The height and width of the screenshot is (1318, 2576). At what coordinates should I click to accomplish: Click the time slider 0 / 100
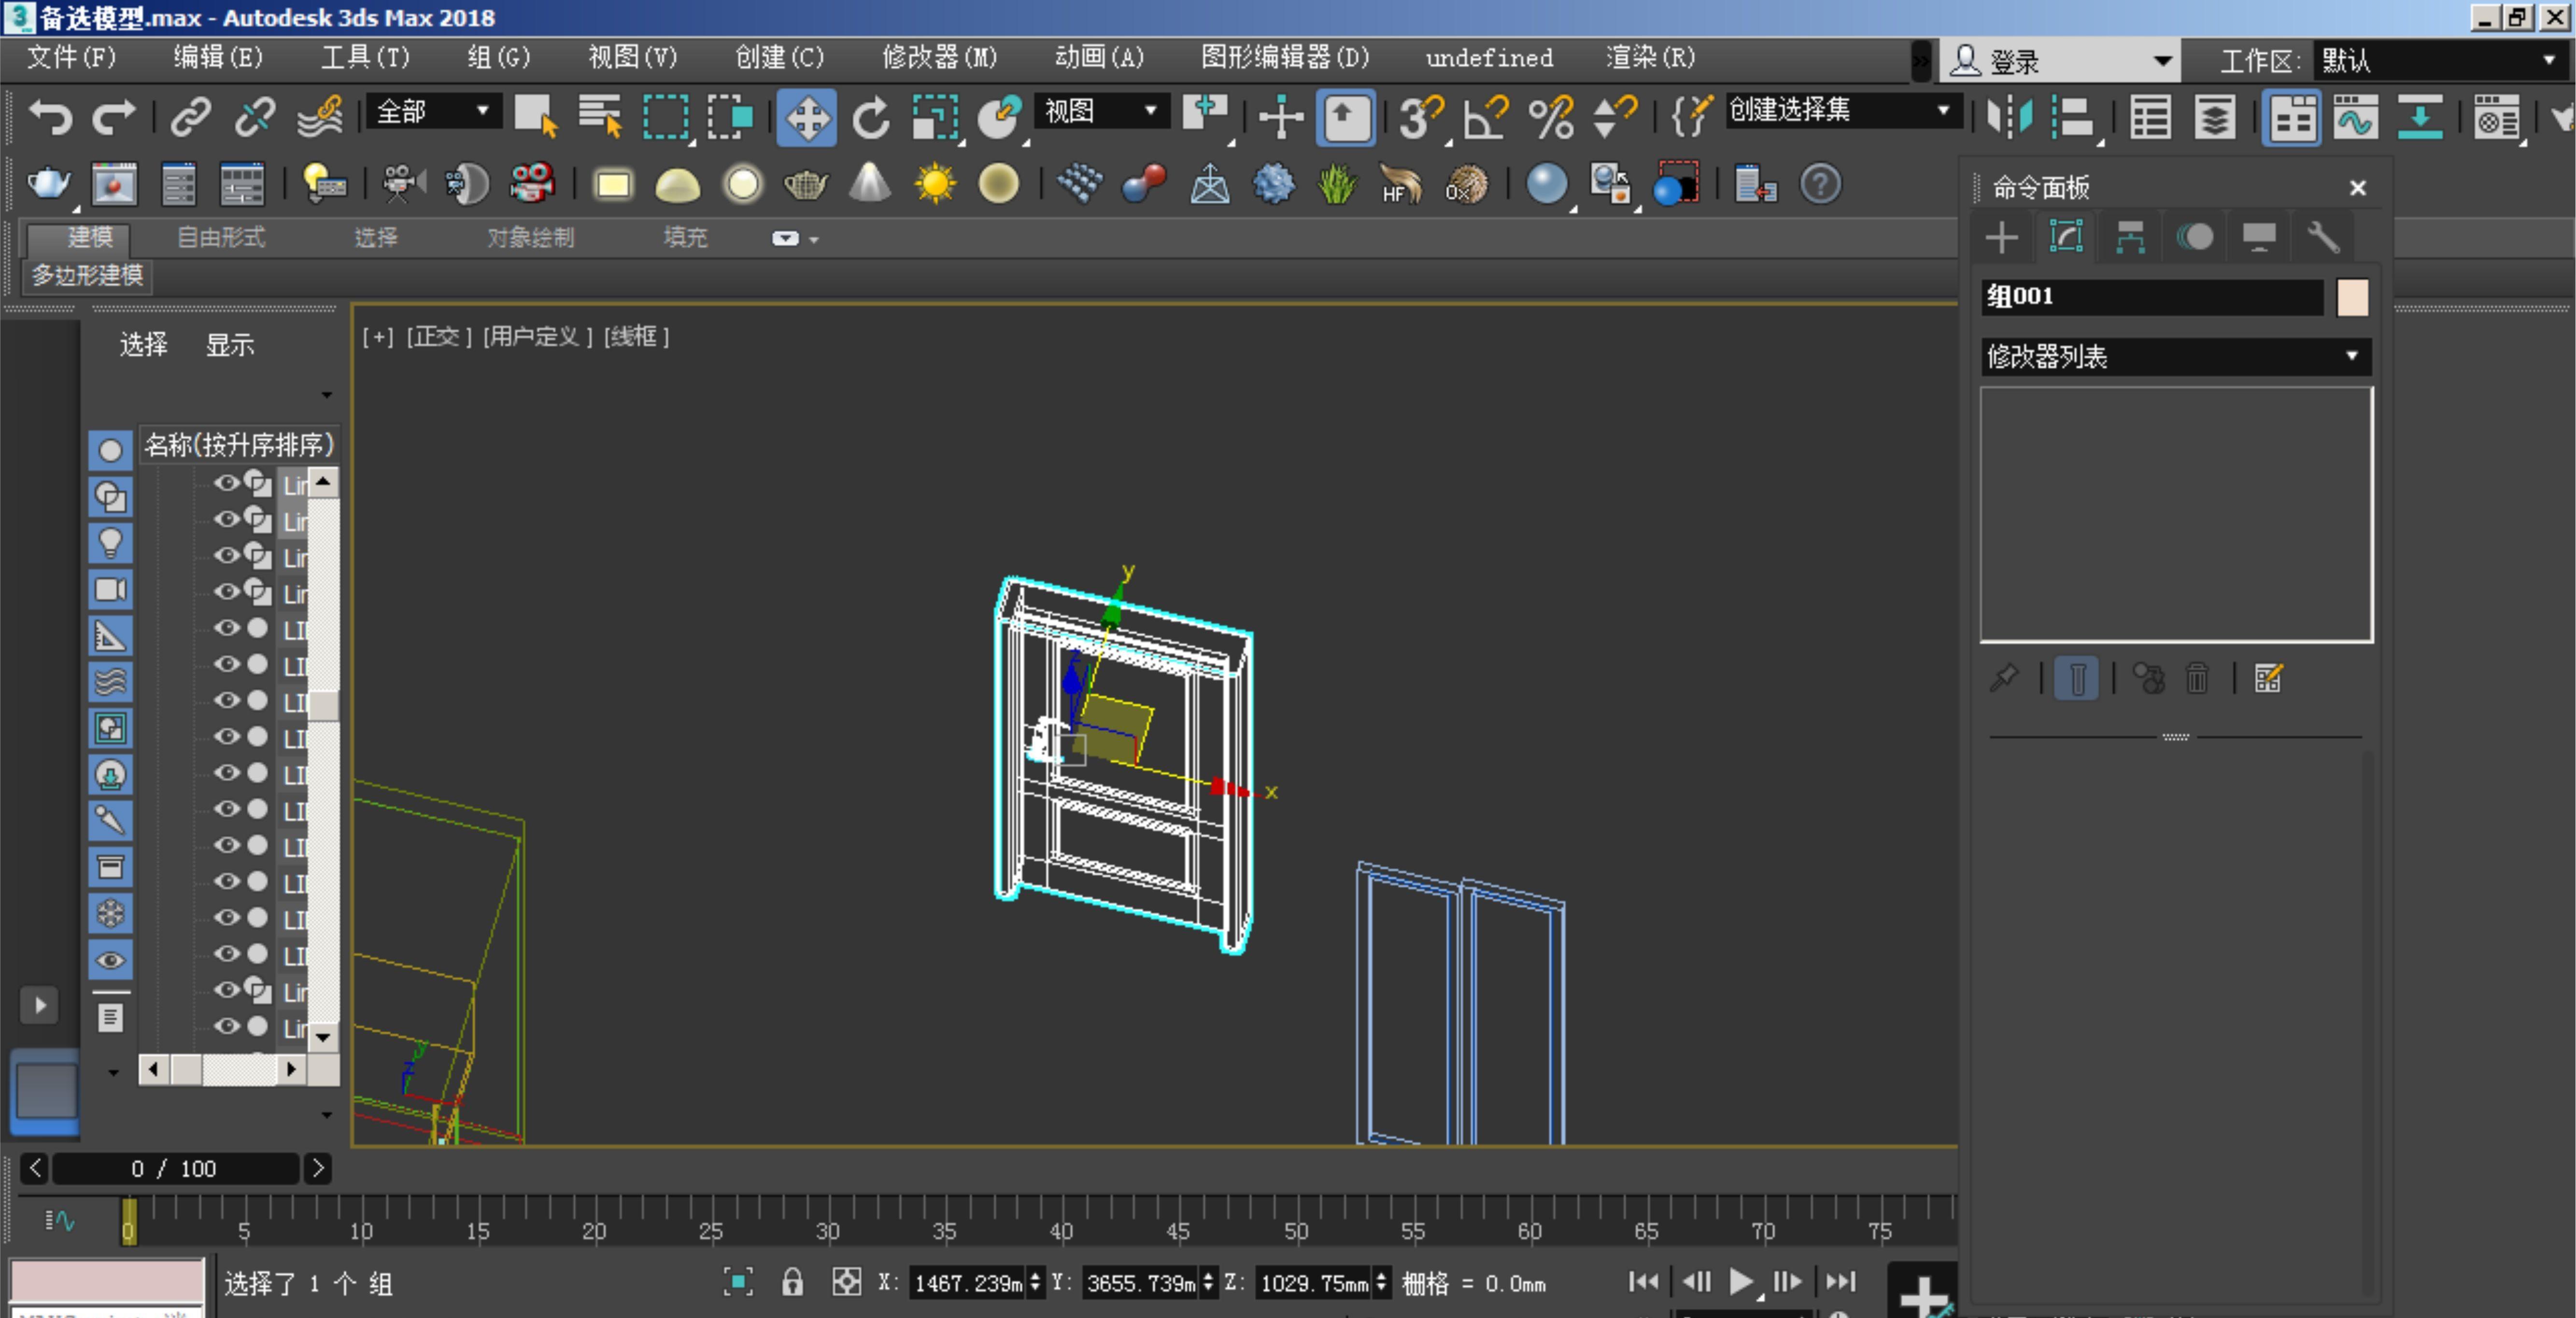click(x=175, y=1168)
